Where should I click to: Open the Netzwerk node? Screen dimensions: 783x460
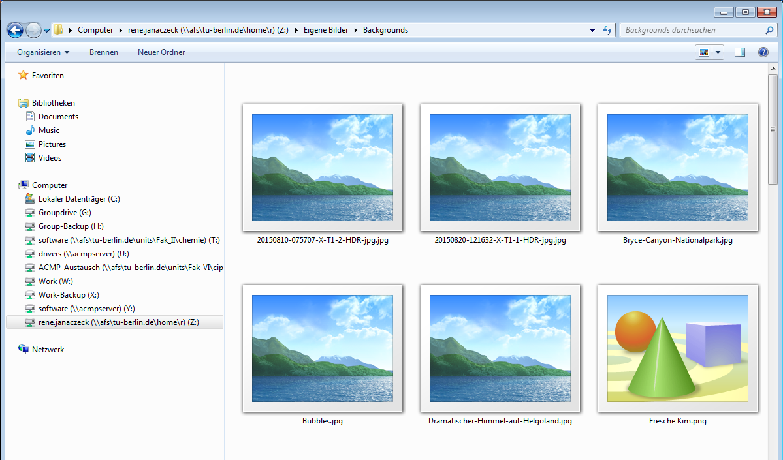tap(48, 350)
